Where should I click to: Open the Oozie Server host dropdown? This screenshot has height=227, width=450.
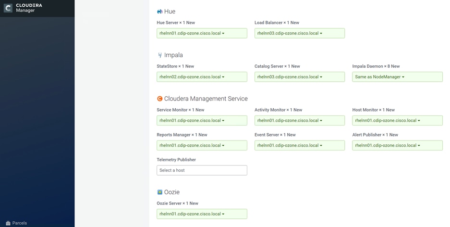click(202, 214)
